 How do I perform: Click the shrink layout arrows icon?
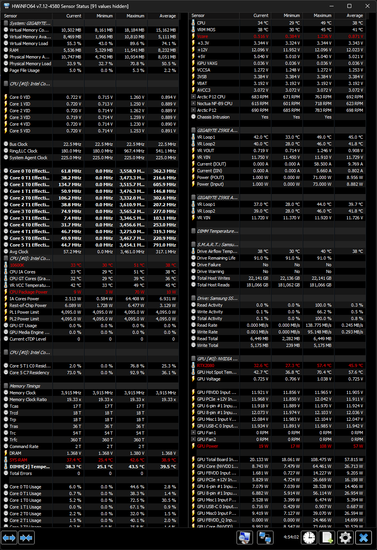26,538
